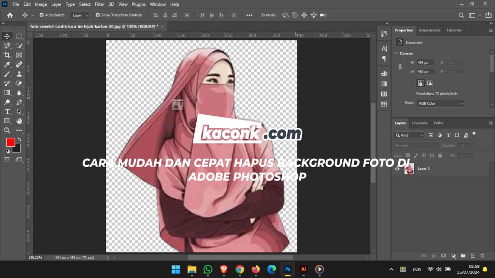Image resolution: width=495 pixels, height=278 pixels.
Task: Select the Clone Stamp tool
Action: click(19, 74)
